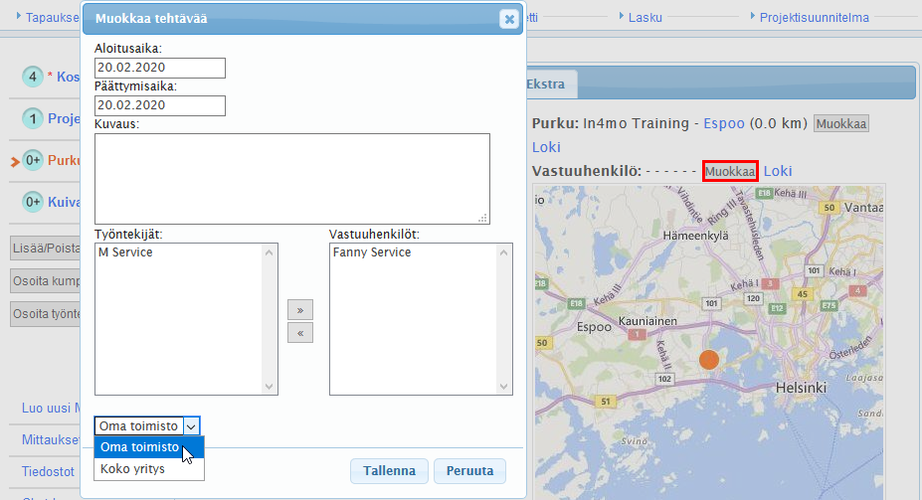Close the Muokkaa tehtävää dialog
This screenshot has height=500, width=922.
pos(508,19)
